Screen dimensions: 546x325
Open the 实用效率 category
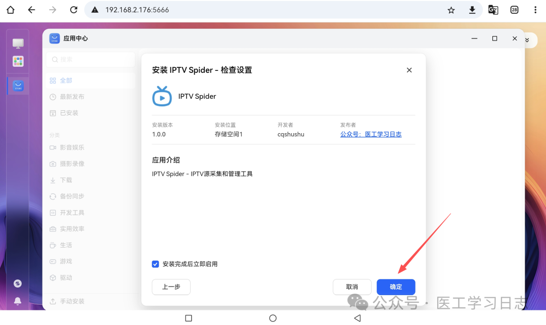(x=66, y=228)
